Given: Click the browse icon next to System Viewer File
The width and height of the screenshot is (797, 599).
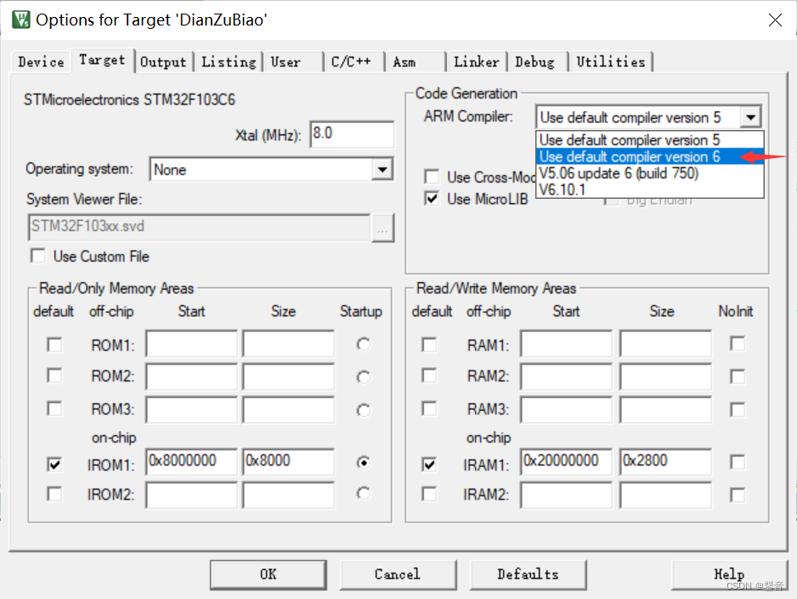Looking at the screenshot, I should (x=383, y=228).
